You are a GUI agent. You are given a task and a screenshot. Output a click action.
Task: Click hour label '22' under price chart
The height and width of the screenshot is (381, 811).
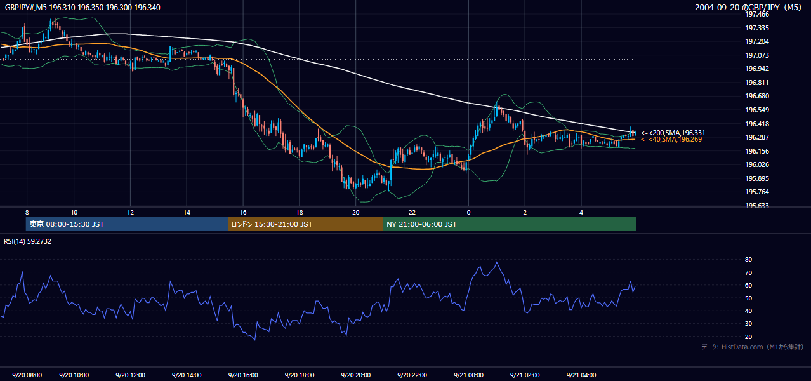(412, 212)
